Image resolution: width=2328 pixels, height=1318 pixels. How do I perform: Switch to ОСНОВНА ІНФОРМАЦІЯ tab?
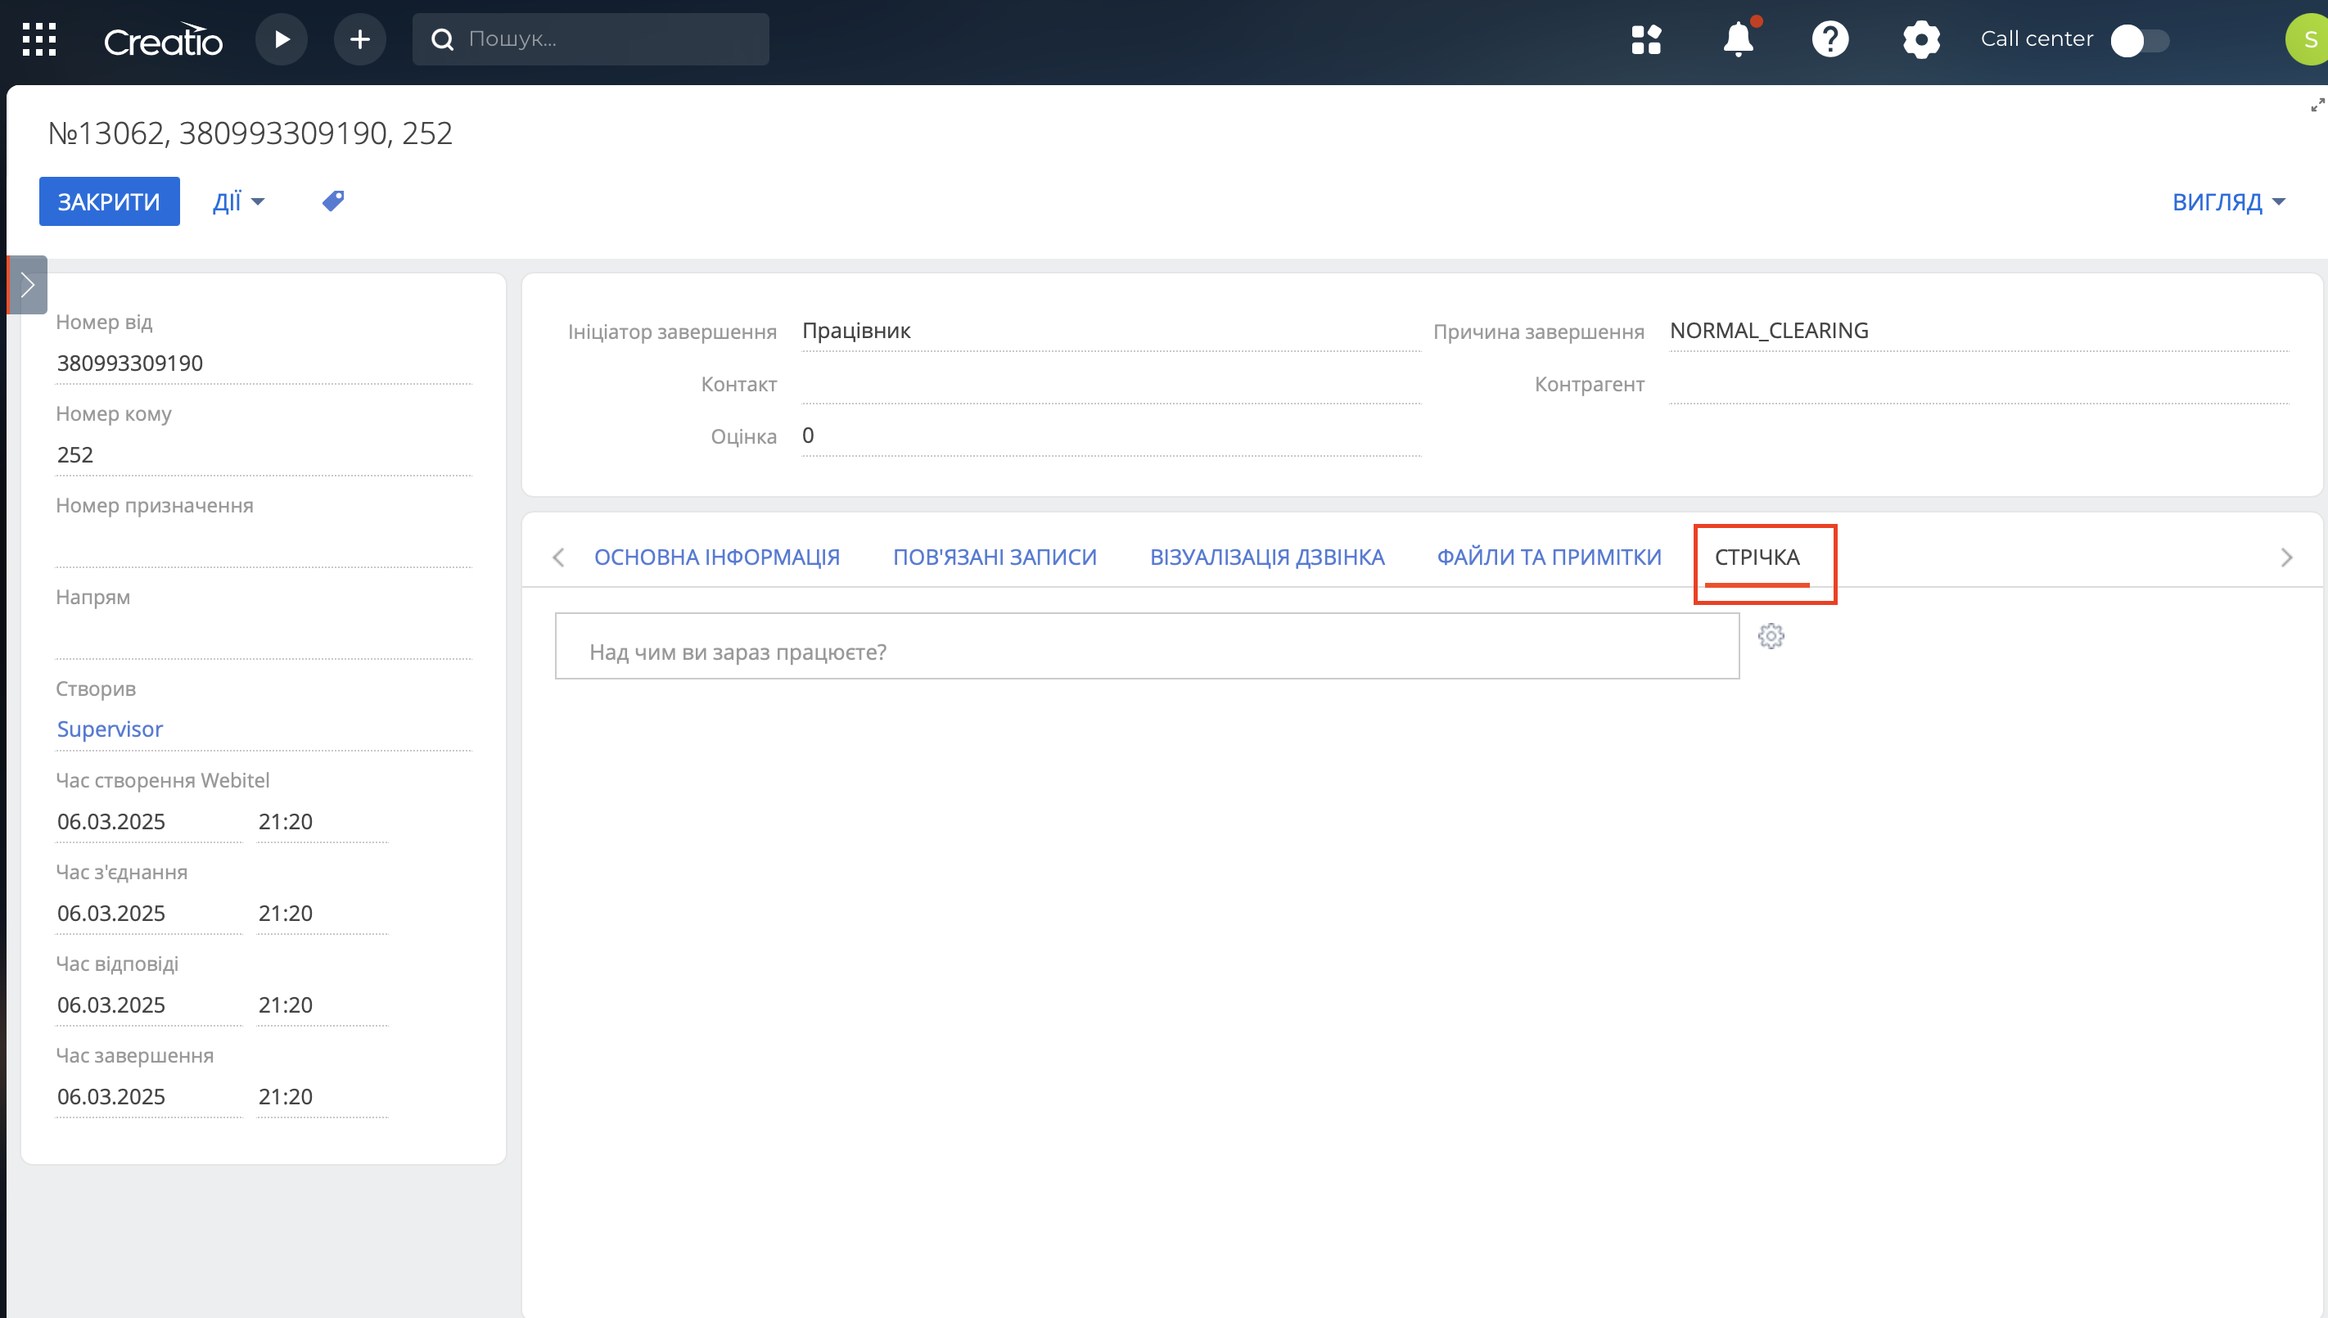pos(717,557)
